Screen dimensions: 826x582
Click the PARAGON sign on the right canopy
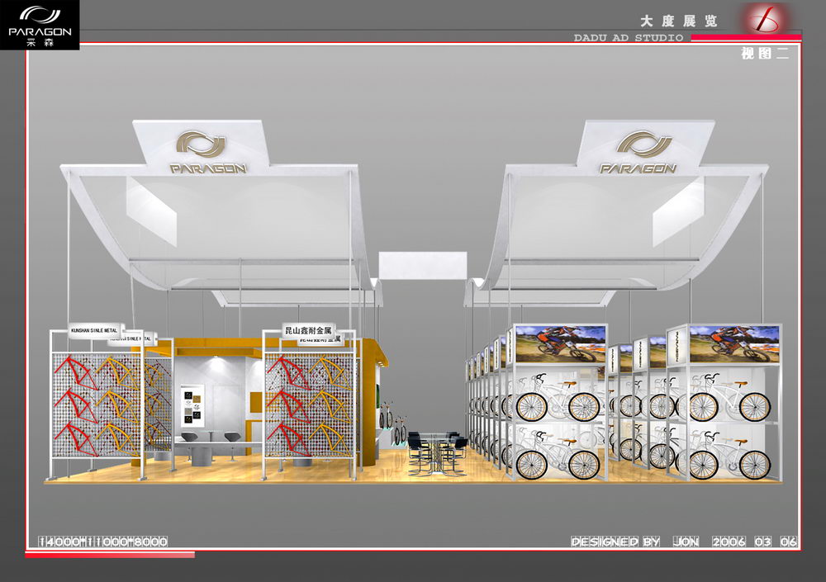[x=638, y=153]
